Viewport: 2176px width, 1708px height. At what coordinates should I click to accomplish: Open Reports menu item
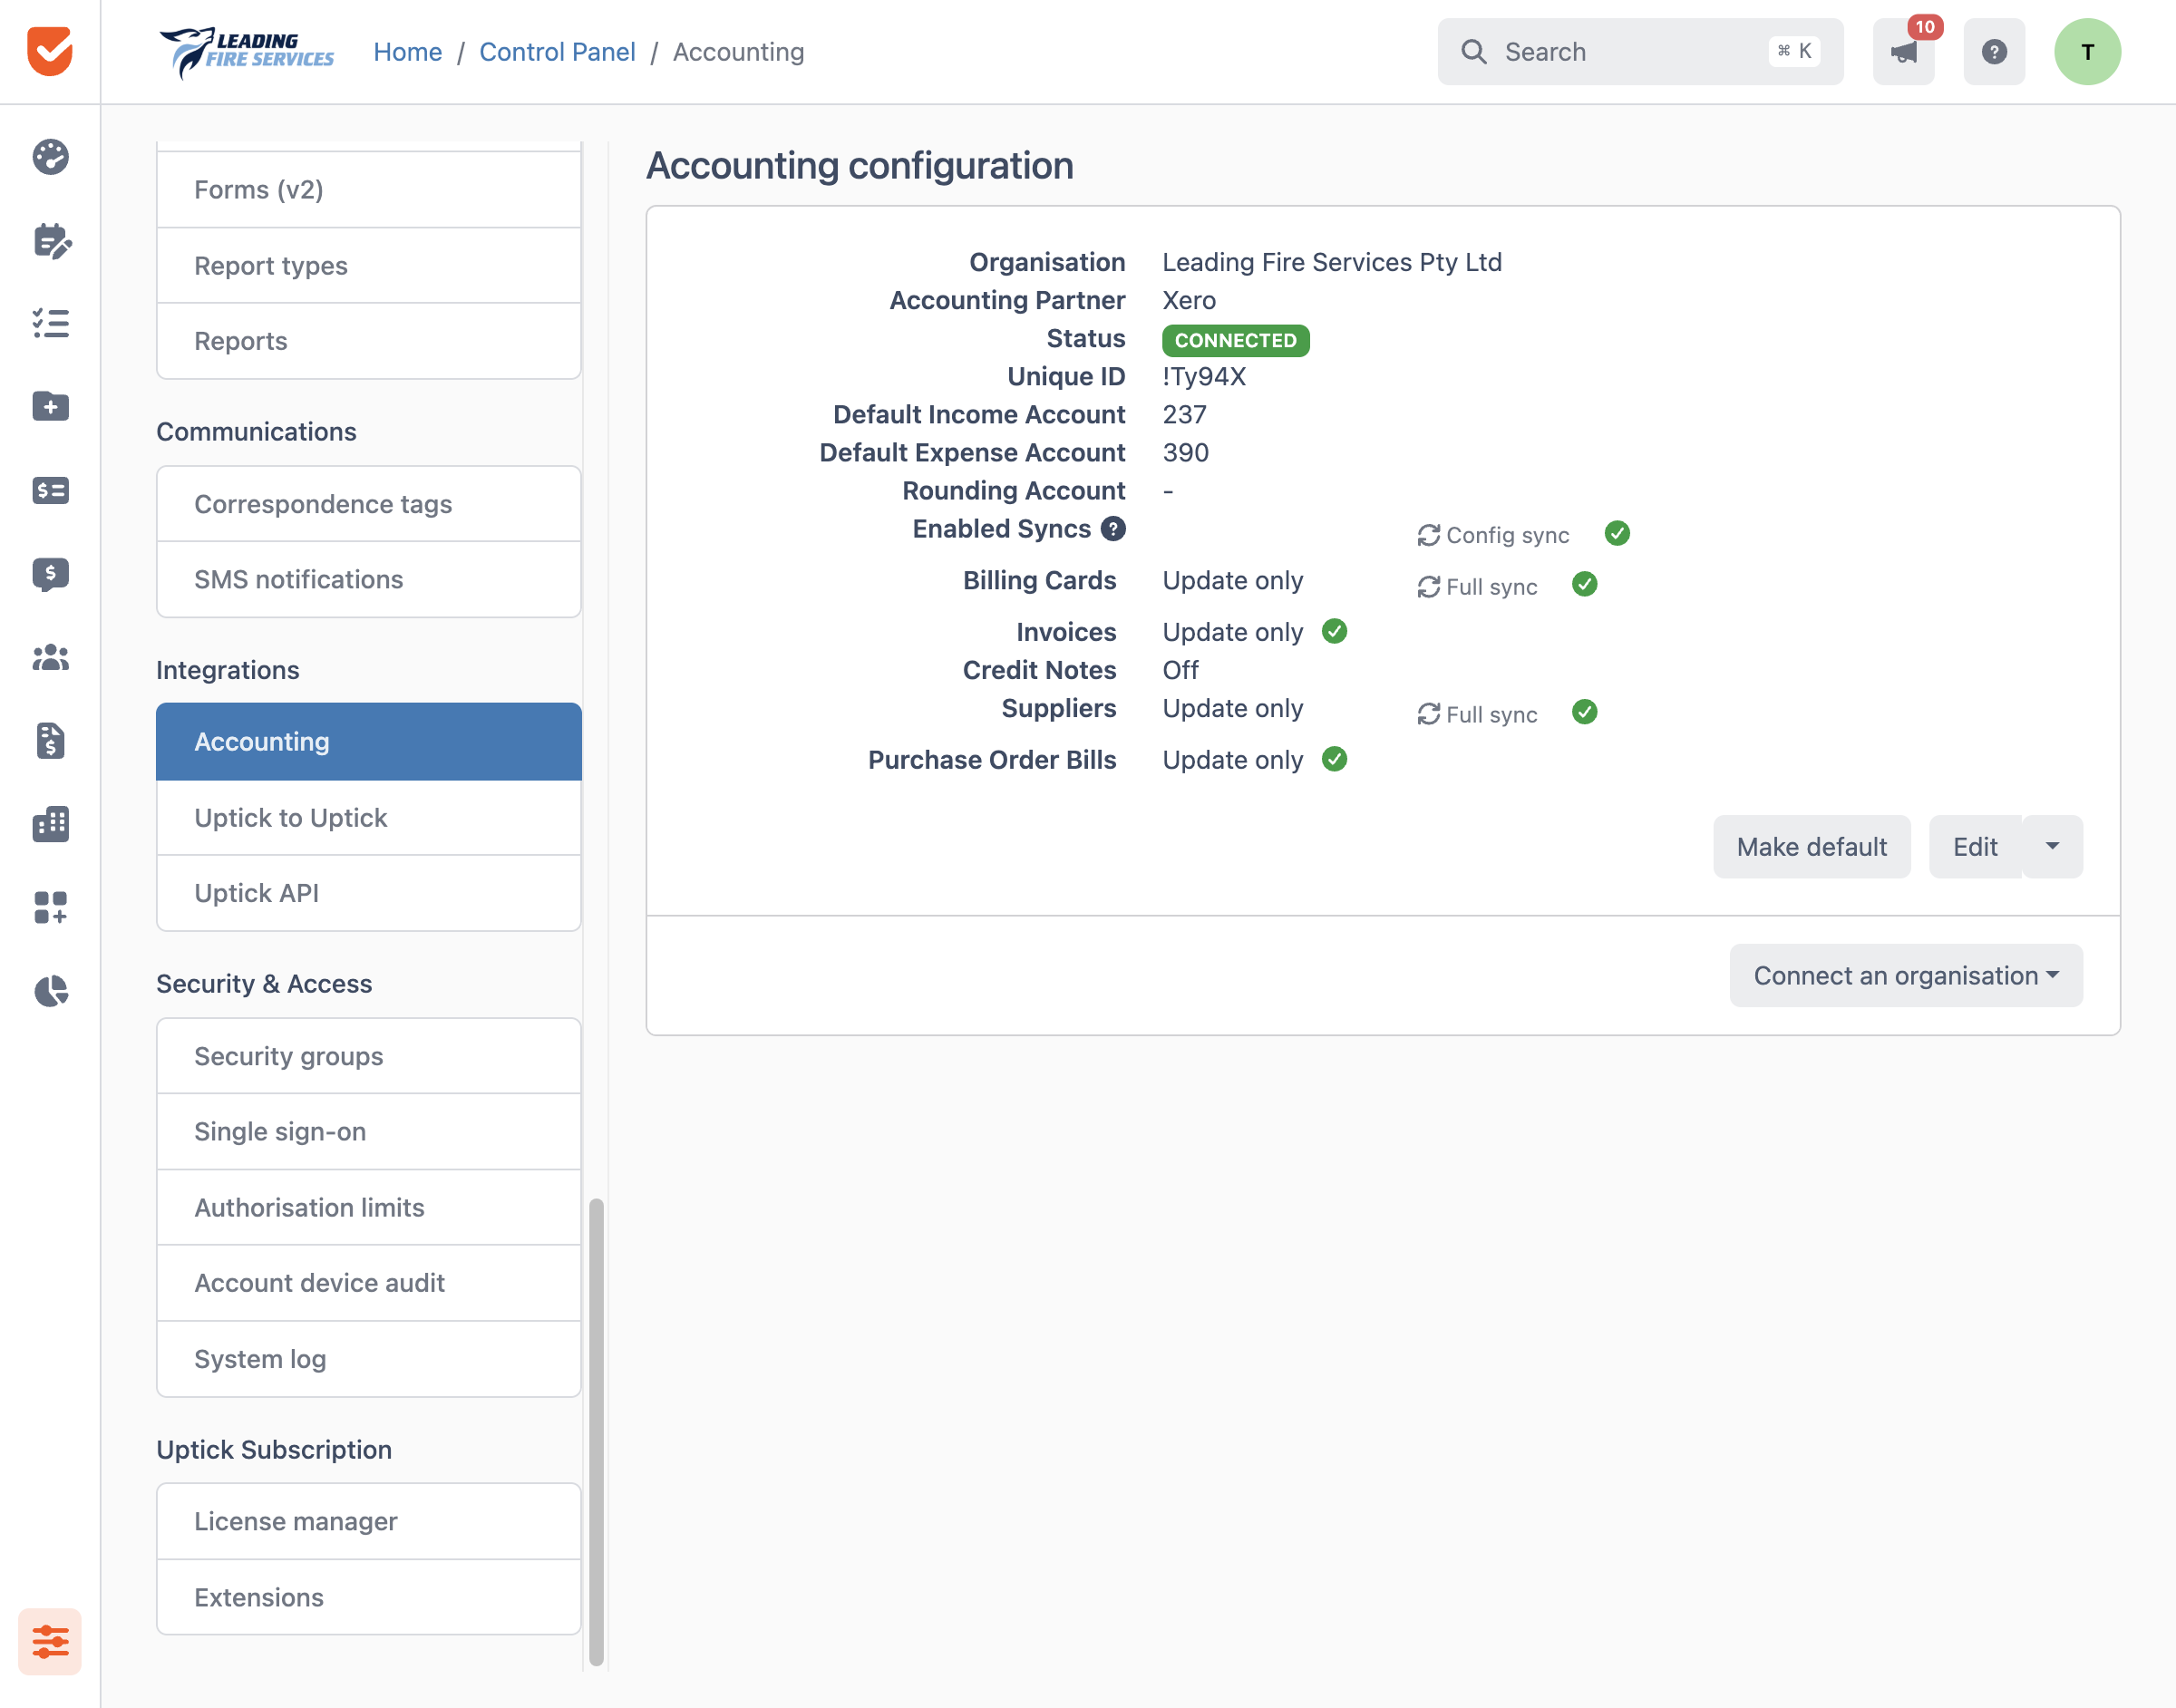369,341
